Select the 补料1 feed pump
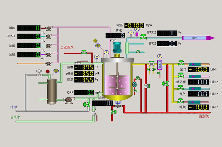Viewport: 222px width, 147px height. [48, 37]
